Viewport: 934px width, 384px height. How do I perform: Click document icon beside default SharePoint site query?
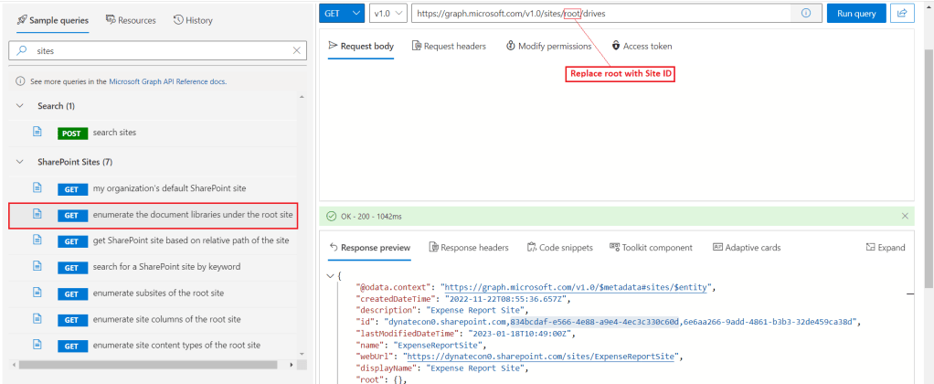pos(37,188)
